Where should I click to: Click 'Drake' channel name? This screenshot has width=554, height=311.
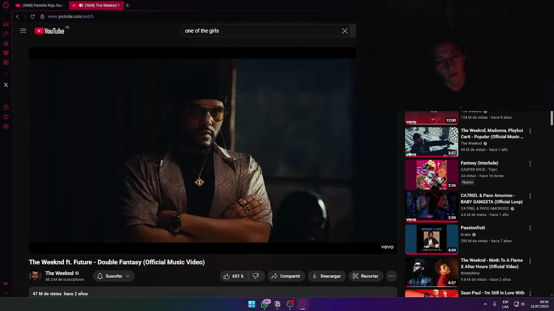tap(466, 235)
